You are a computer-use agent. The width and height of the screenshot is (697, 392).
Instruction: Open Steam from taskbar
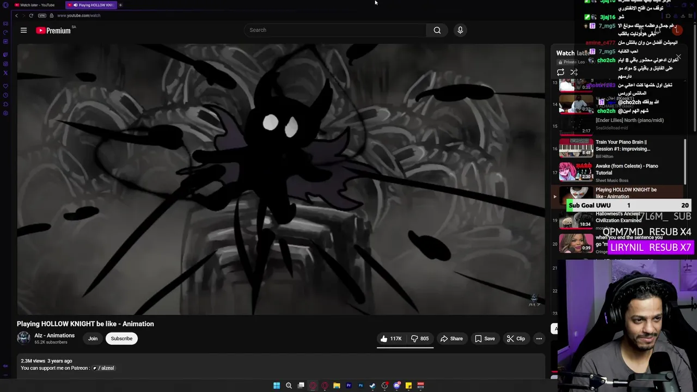372,385
